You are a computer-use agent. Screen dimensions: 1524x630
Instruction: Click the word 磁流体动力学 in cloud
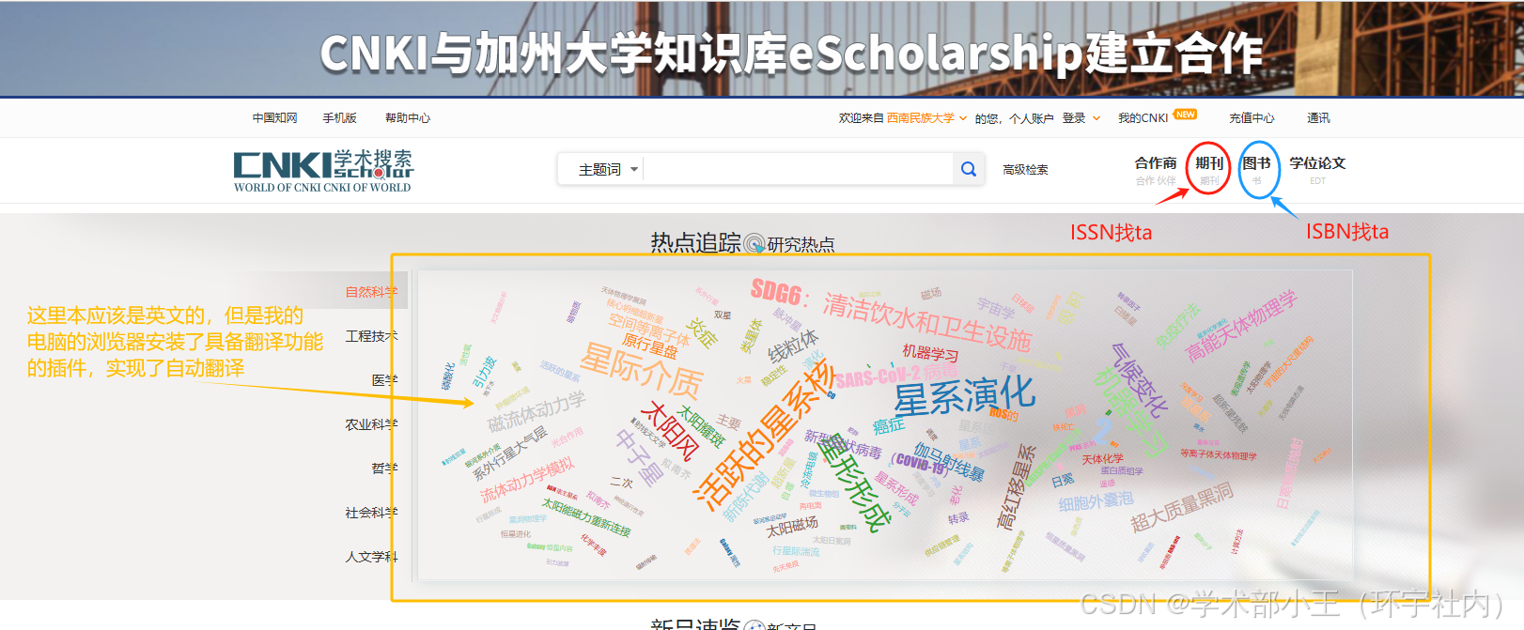537,412
